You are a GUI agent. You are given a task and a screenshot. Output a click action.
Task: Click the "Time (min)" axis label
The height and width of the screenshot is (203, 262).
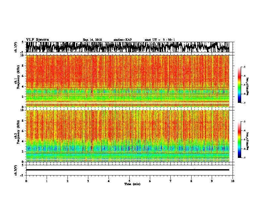point(132,184)
